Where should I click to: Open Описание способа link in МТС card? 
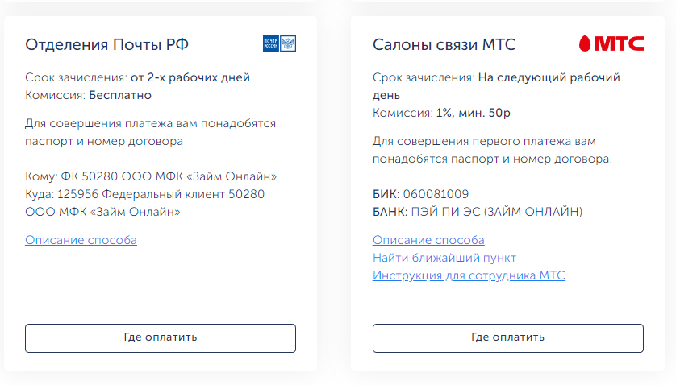tap(428, 240)
